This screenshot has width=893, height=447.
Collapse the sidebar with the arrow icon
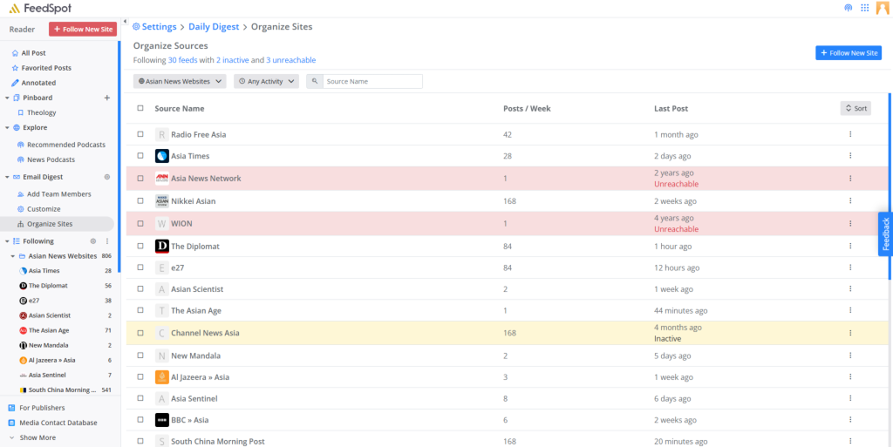(x=125, y=22)
